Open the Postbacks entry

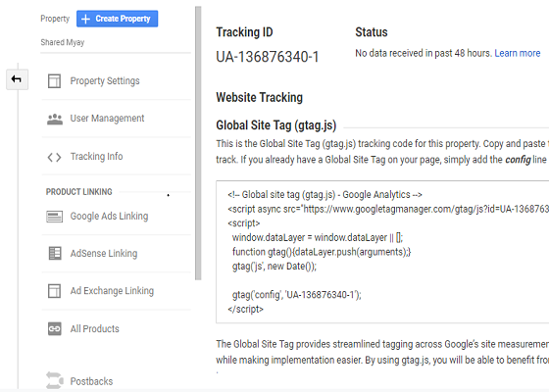pyautogui.click(x=117, y=381)
